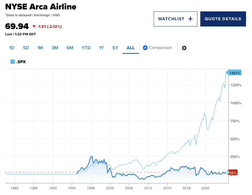The height and width of the screenshot is (195, 252).
Task: Click the 2014 x-axis label
Action: [167, 188]
